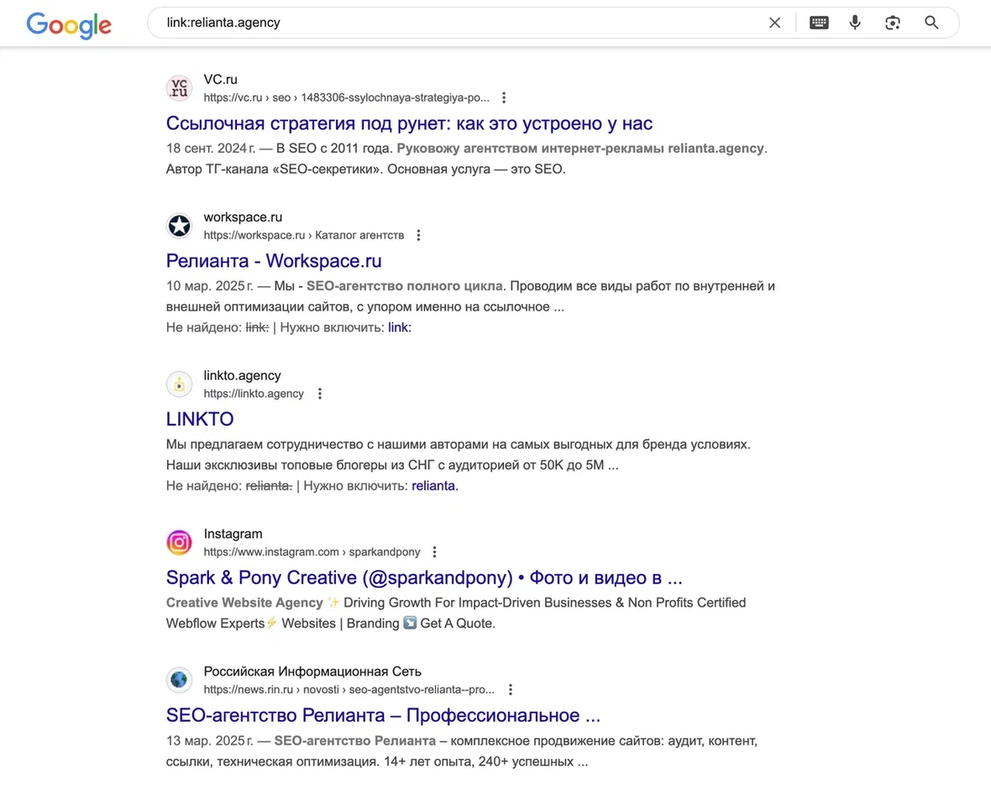
Task: Click news.rin.ru › novosti breadcrumb
Action: (349, 690)
